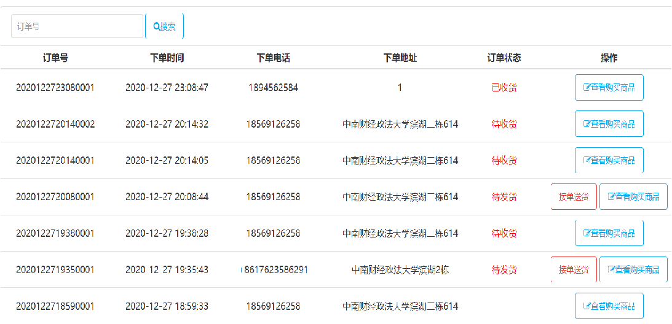Screen dimensions: 672x324
Task: Open 查看购买商品 for order 2020122720140001
Action: click(x=609, y=161)
